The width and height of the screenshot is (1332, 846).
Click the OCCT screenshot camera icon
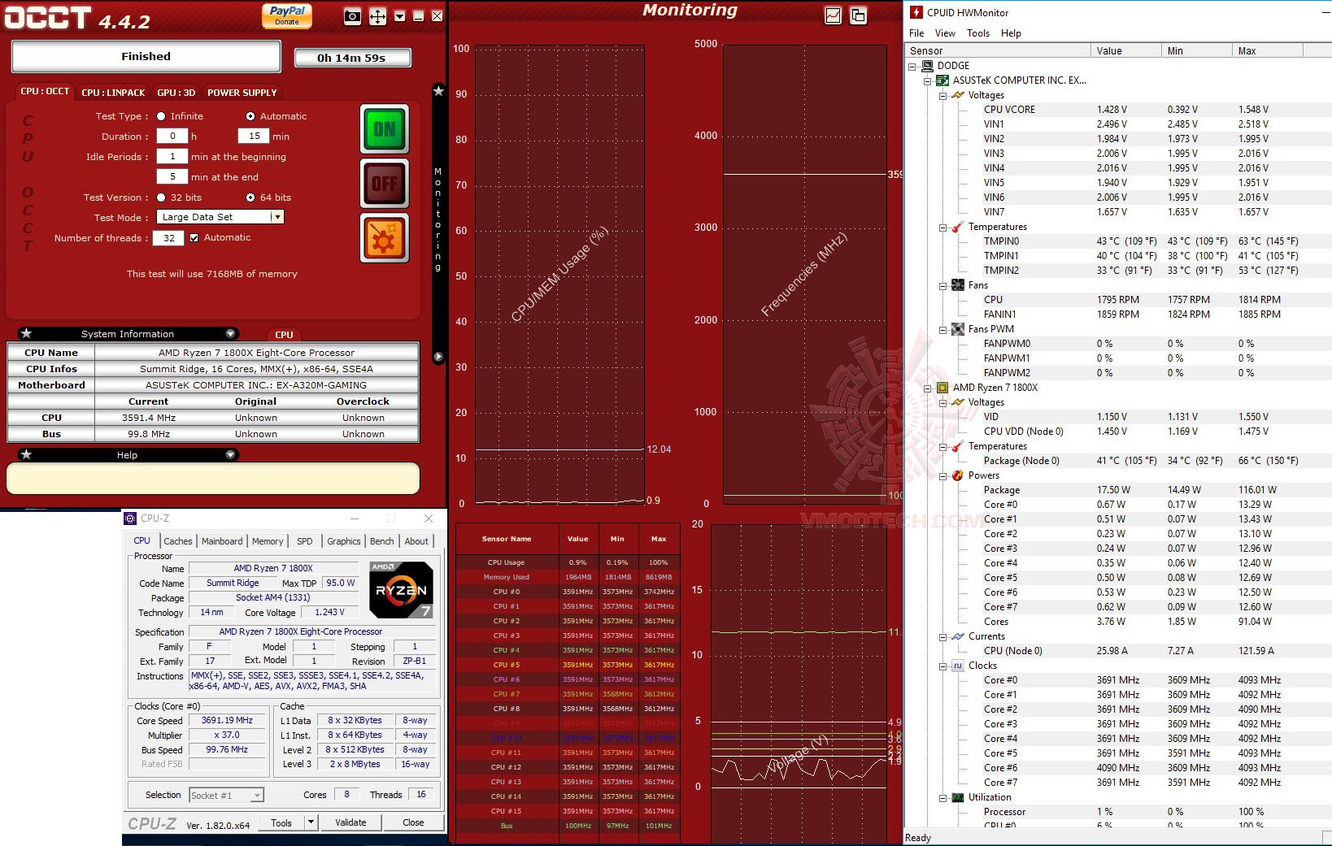tap(352, 16)
